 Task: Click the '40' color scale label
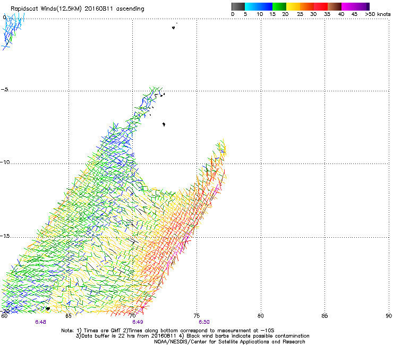341,14
